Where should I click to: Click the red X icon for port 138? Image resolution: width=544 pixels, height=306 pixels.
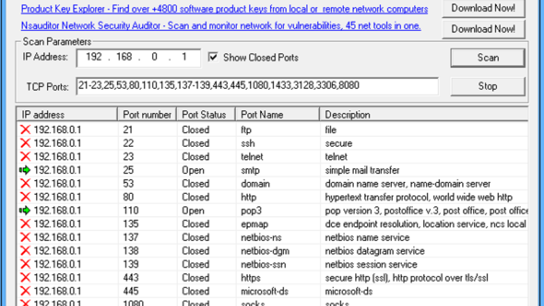(x=25, y=251)
